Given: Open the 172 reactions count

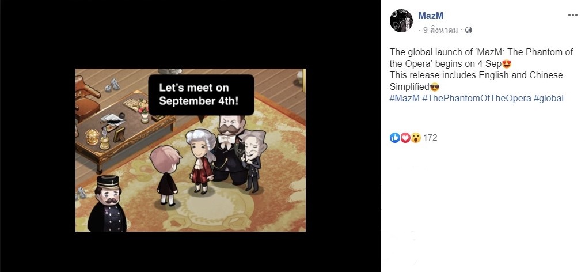Looking at the screenshot, I should click(430, 138).
